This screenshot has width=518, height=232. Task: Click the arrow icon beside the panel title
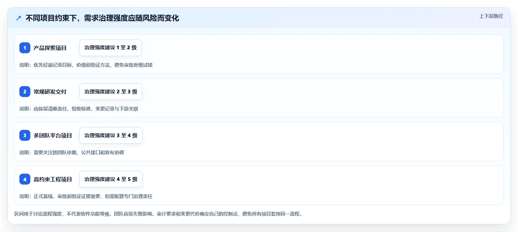point(19,18)
